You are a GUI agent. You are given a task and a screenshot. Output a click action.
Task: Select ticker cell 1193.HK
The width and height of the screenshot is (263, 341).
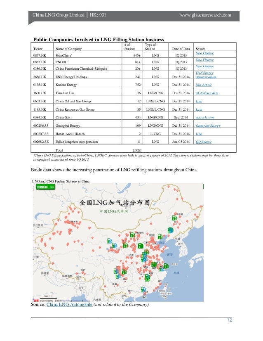[x=40, y=110]
